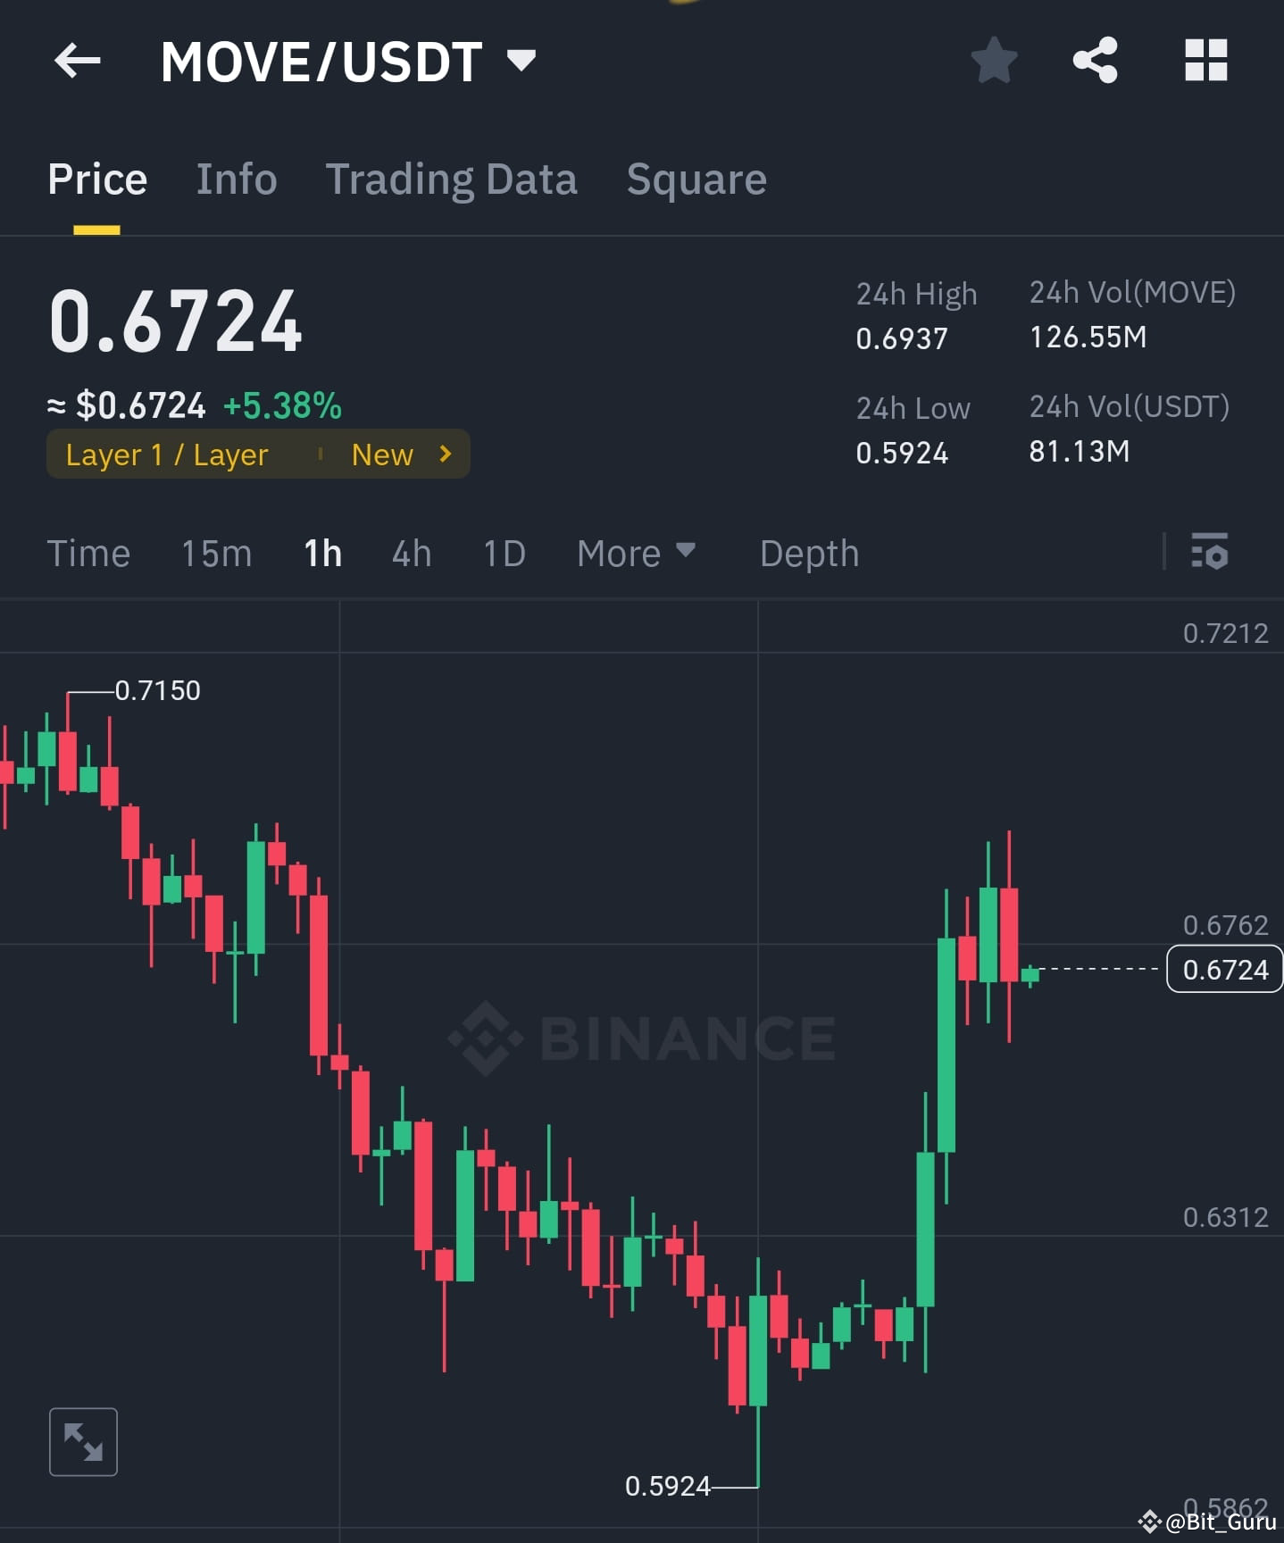1284x1543 pixels.
Task: Tap the 0.6724 current price label
Action: pyautogui.click(x=1224, y=969)
